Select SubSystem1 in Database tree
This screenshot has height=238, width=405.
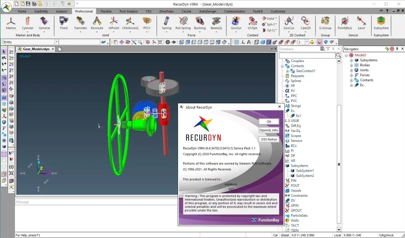tap(305, 171)
